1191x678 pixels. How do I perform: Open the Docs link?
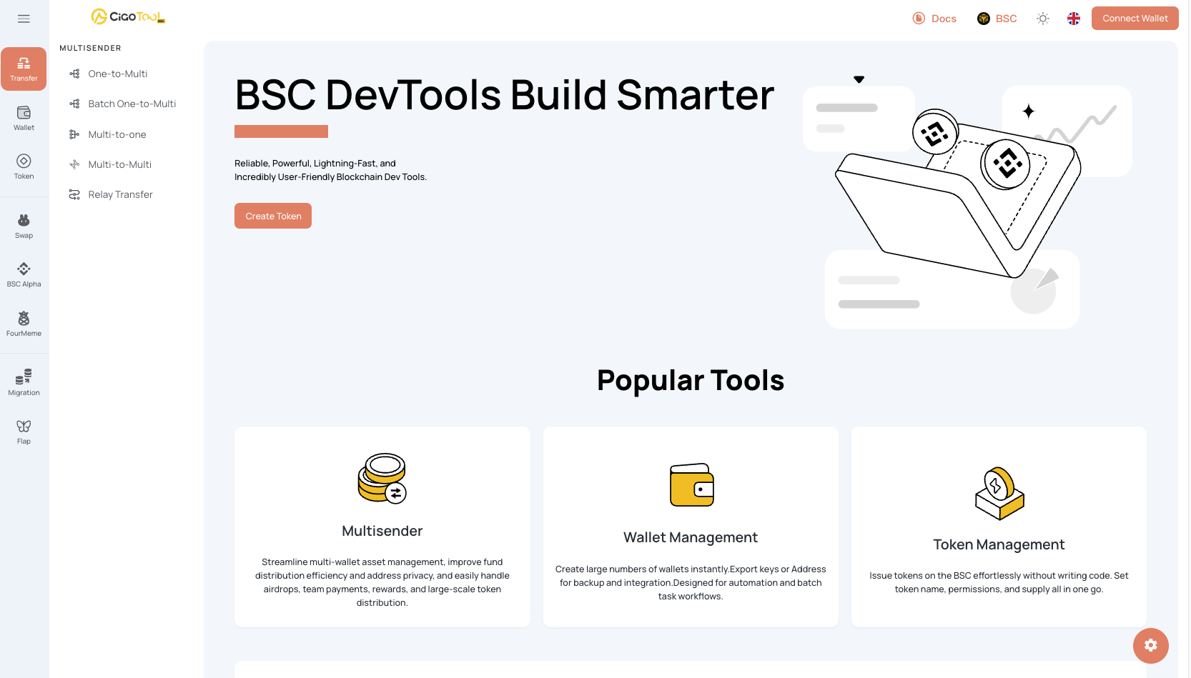click(935, 19)
